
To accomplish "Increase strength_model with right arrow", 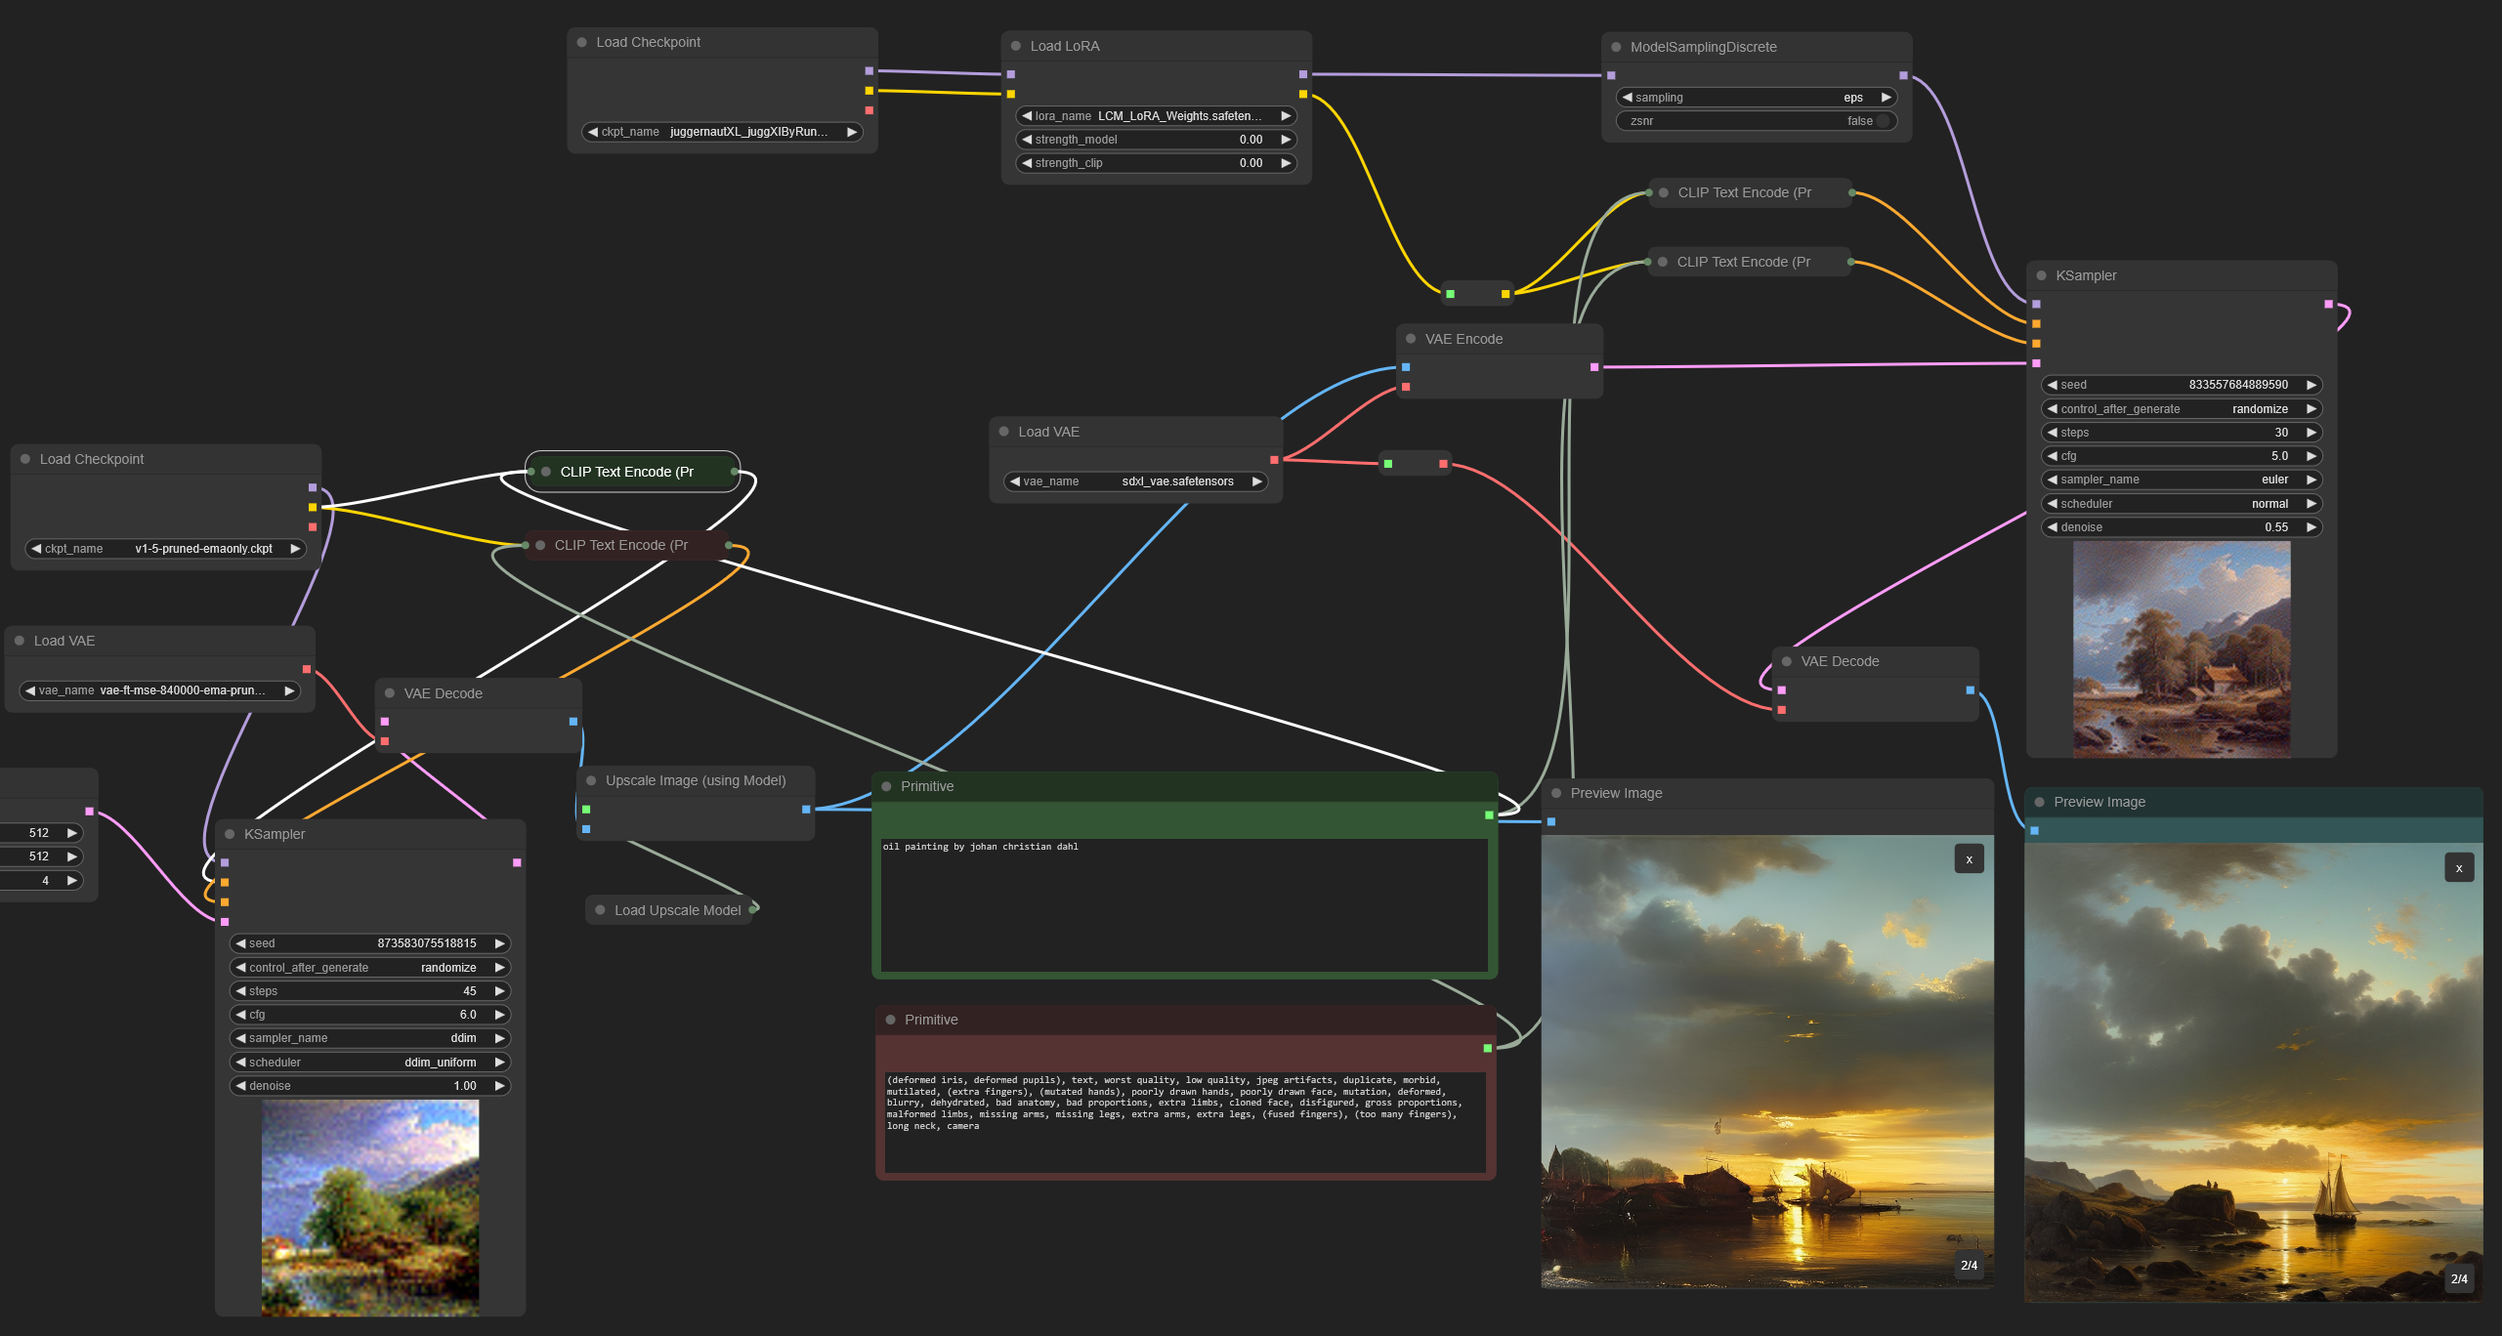I will (1286, 140).
